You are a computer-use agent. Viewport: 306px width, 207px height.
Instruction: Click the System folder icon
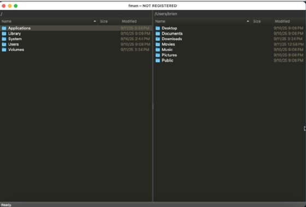click(x=4, y=39)
